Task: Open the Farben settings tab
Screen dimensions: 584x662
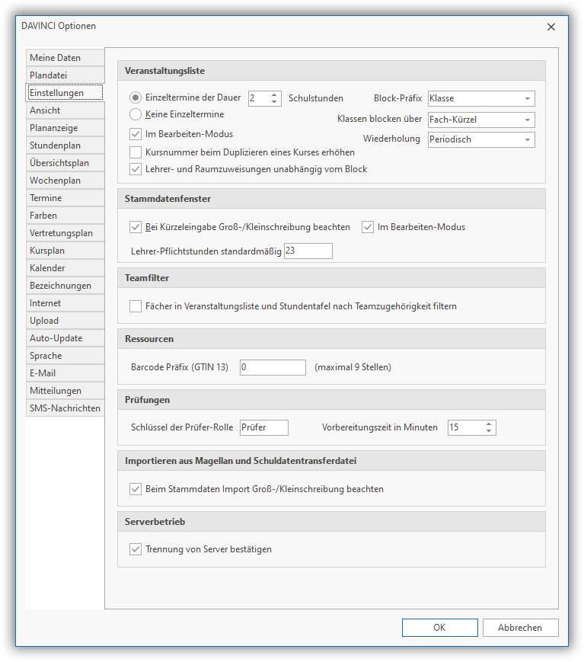Action: pyautogui.click(x=64, y=216)
